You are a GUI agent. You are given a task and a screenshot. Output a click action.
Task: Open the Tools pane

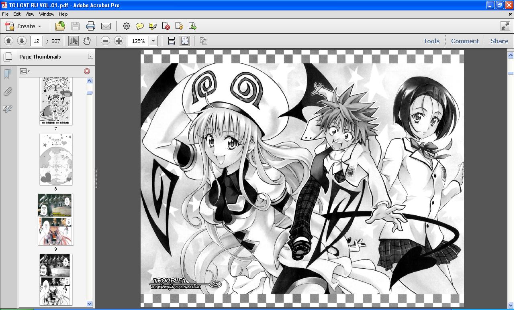(x=431, y=41)
